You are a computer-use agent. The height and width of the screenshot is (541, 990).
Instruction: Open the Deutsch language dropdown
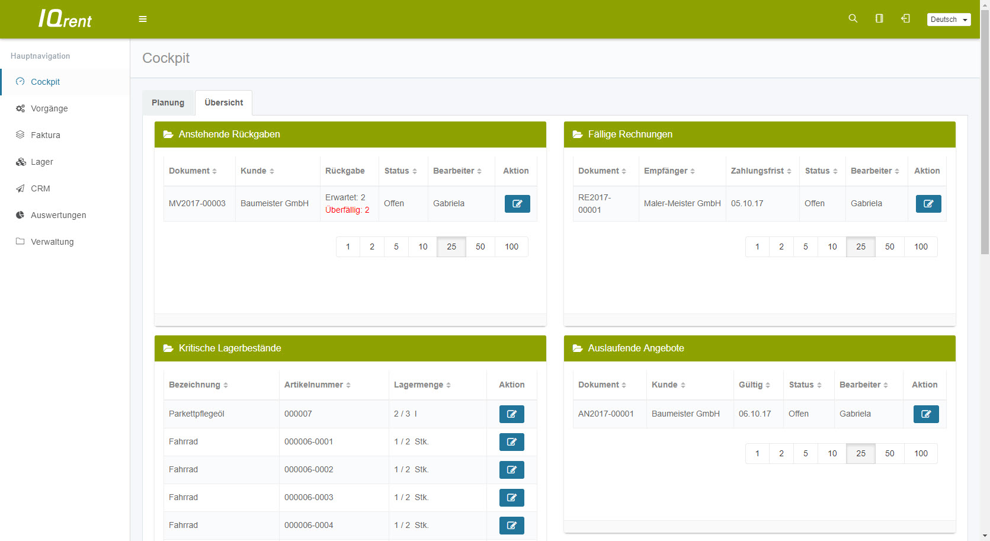(949, 20)
